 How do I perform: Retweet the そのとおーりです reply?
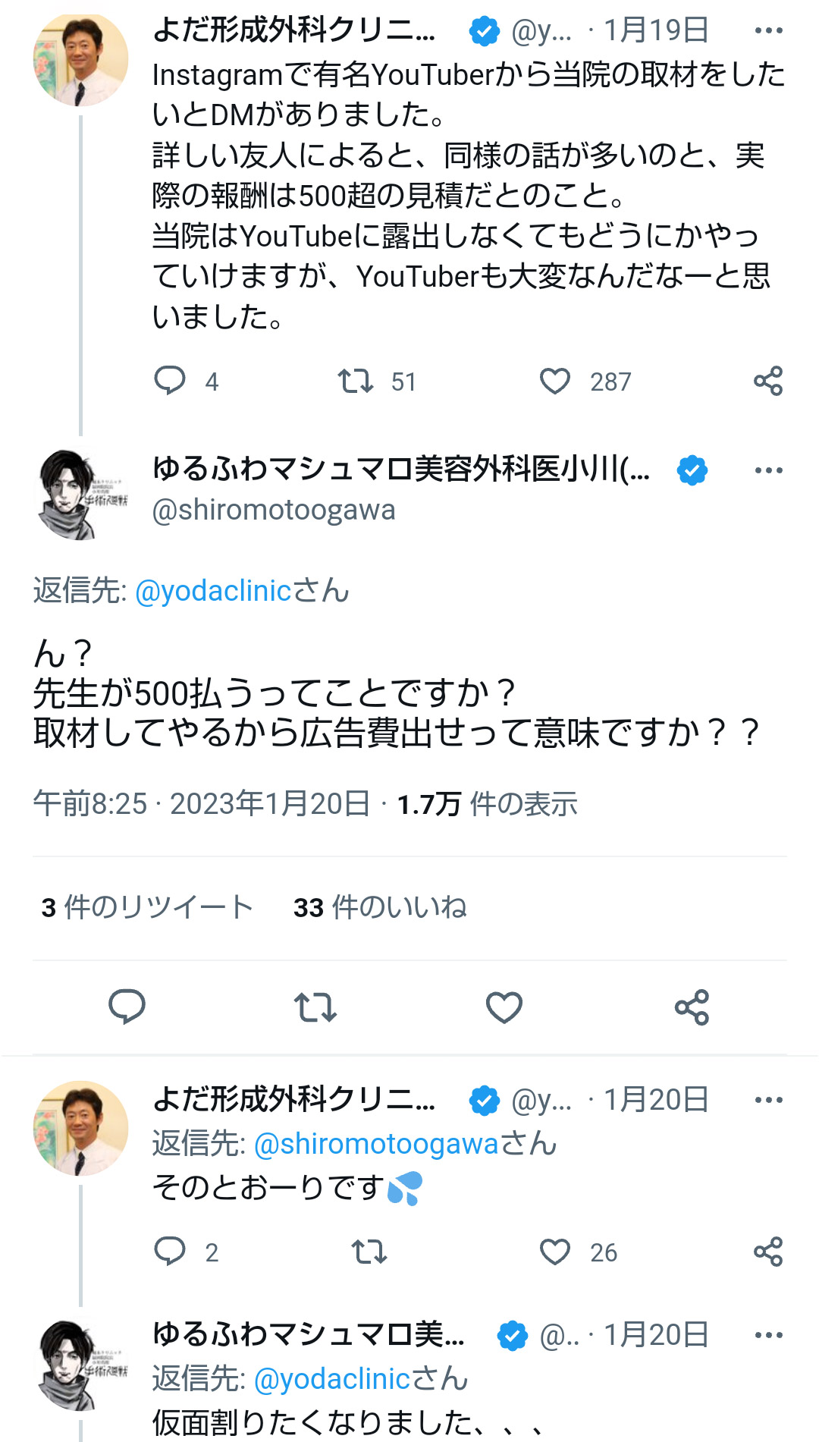click(x=369, y=1252)
